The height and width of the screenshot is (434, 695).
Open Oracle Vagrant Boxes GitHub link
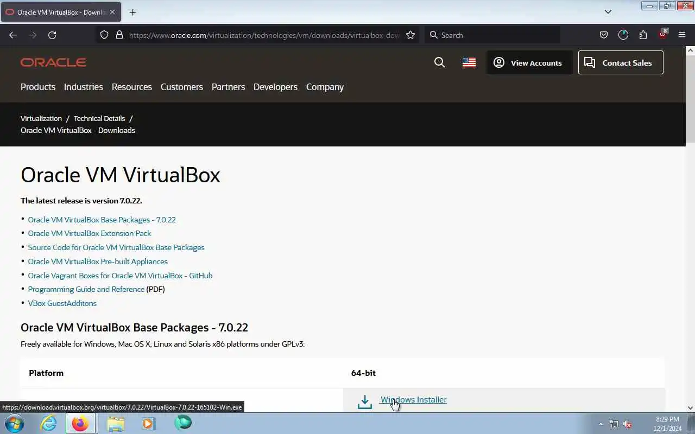120,276
